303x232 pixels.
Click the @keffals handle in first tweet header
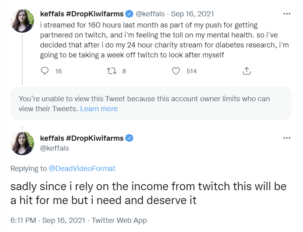[x=150, y=14]
